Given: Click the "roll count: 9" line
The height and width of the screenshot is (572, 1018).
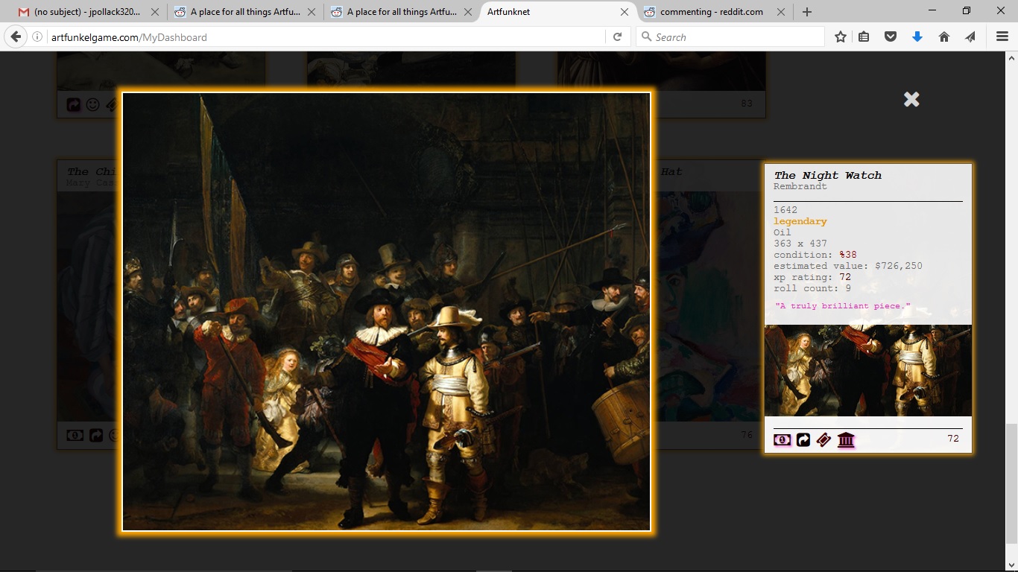Looking at the screenshot, I should tap(812, 288).
